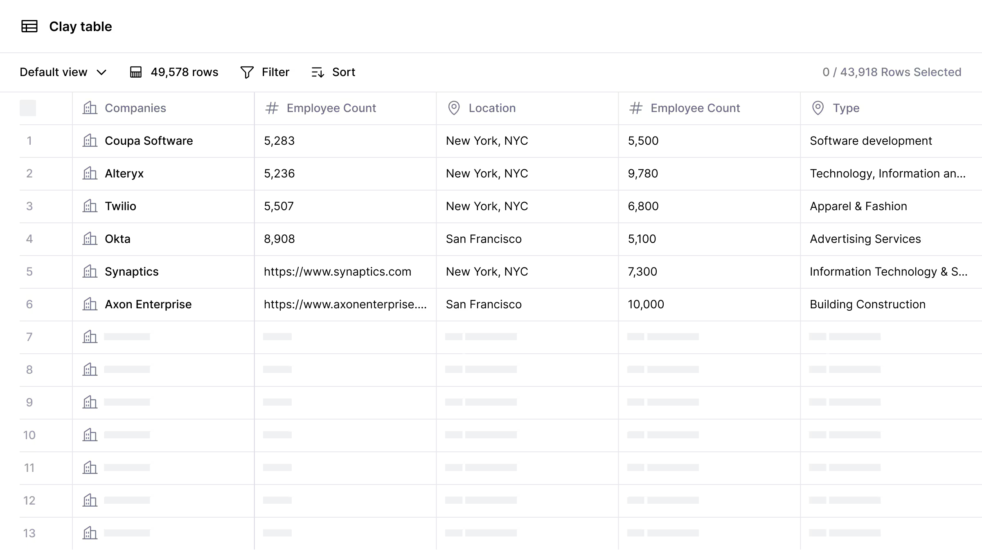This screenshot has width=982, height=552.
Task: Open the Default view dropdown
Action: tap(54, 72)
